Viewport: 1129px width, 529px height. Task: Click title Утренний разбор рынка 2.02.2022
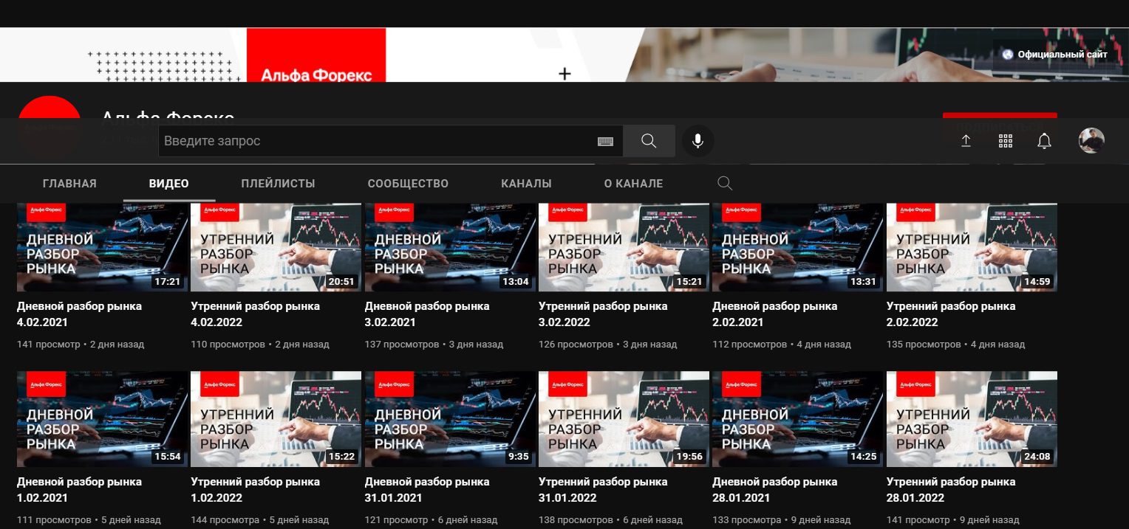(x=951, y=314)
